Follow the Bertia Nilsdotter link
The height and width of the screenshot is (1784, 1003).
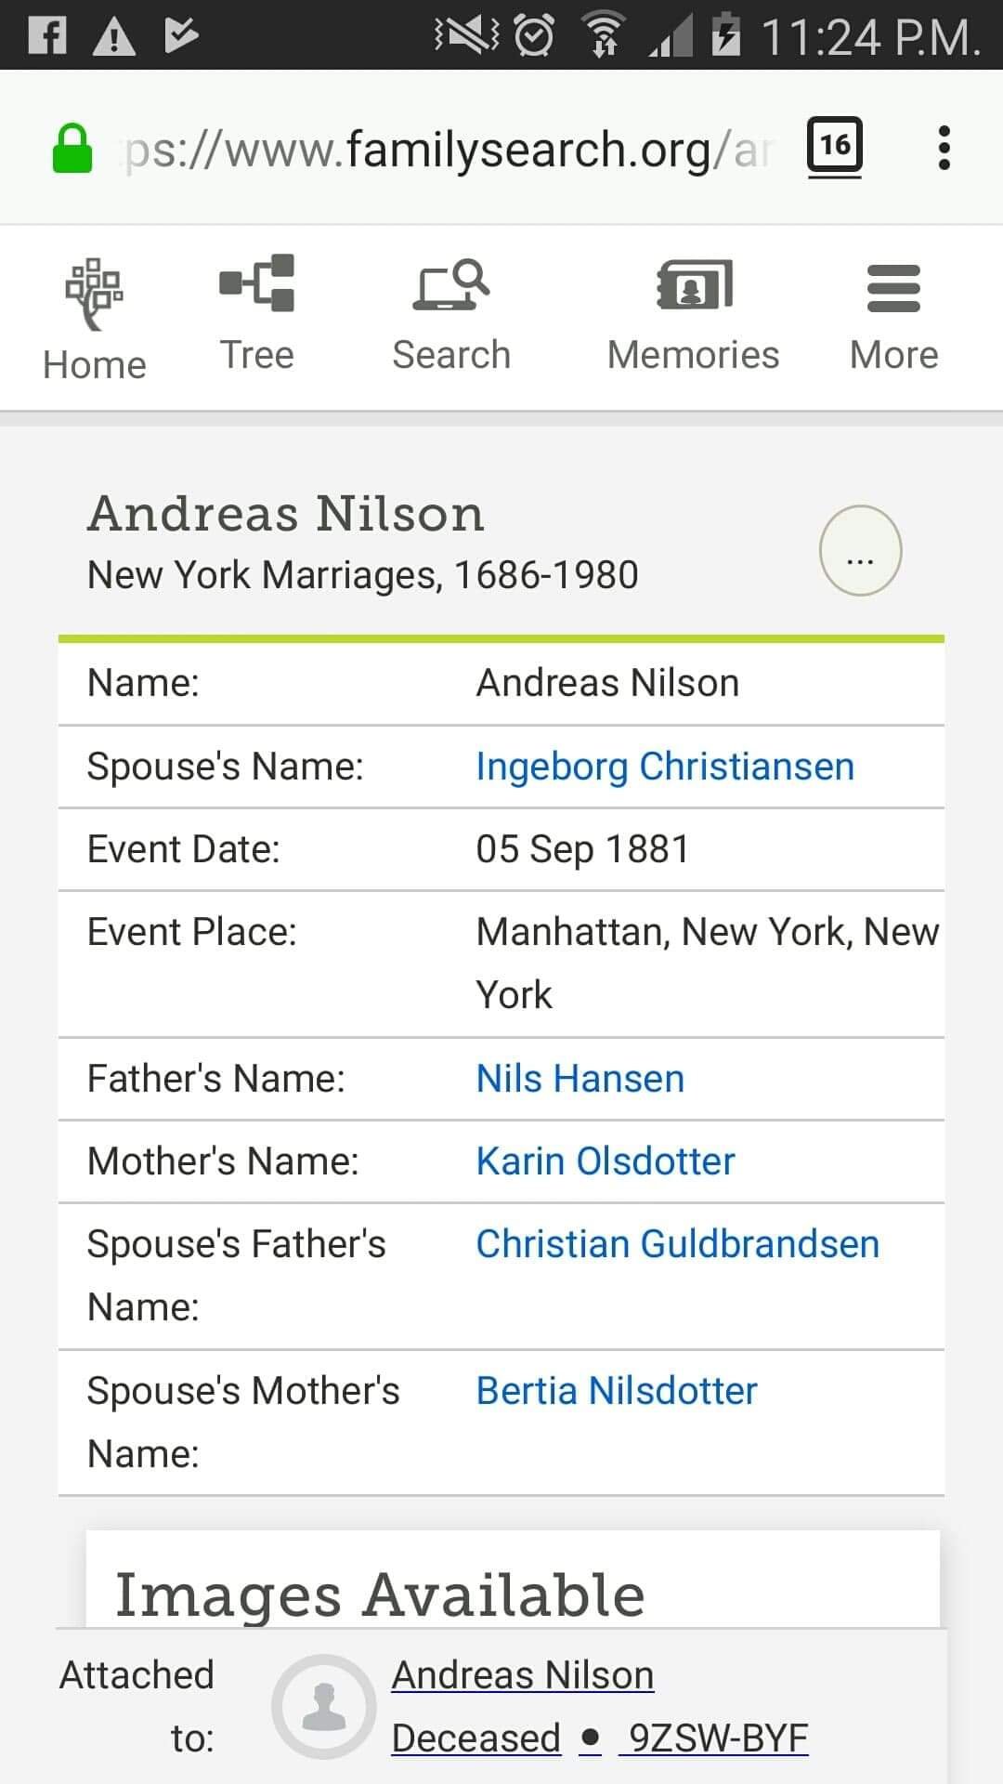point(617,1391)
